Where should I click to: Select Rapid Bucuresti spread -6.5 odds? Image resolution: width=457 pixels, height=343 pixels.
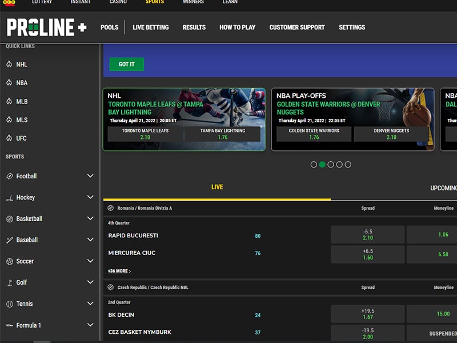pyautogui.click(x=367, y=234)
